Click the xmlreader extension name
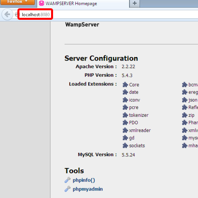The height and width of the screenshot is (198, 198). pos(140,130)
